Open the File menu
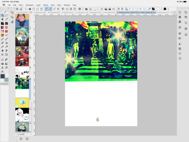The width and height of the screenshot is (189, 142). coord(9,5)
